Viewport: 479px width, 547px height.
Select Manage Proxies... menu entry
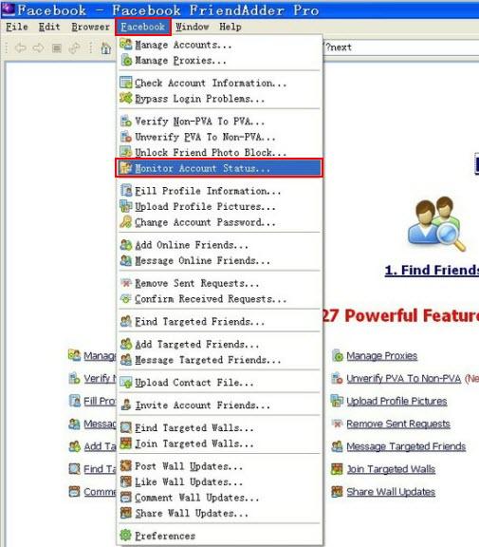tap(219, 61)
